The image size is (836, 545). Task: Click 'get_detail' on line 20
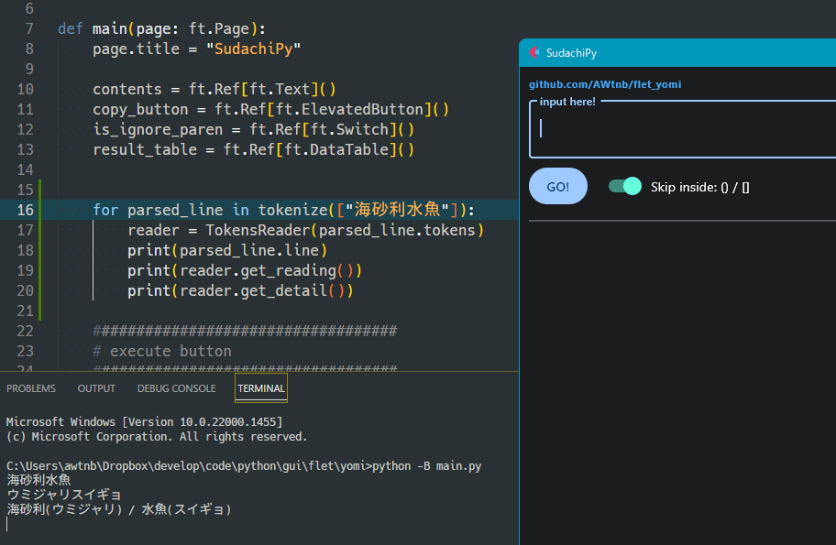tap(284, 291)
